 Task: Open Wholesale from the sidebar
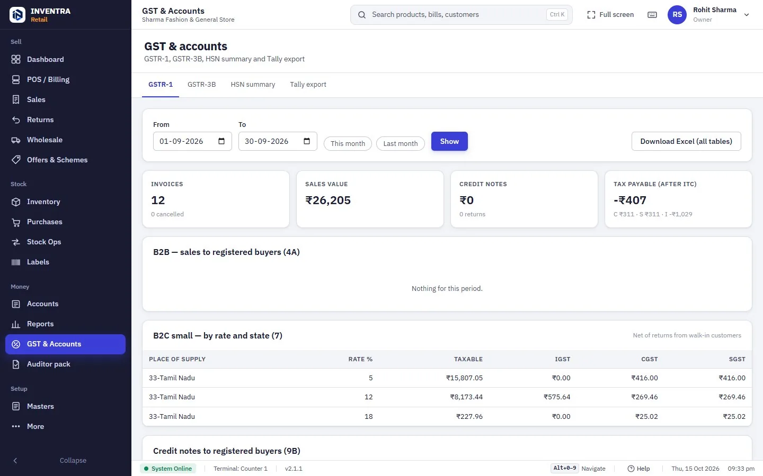pyautogui.click(x=65, y=140)
